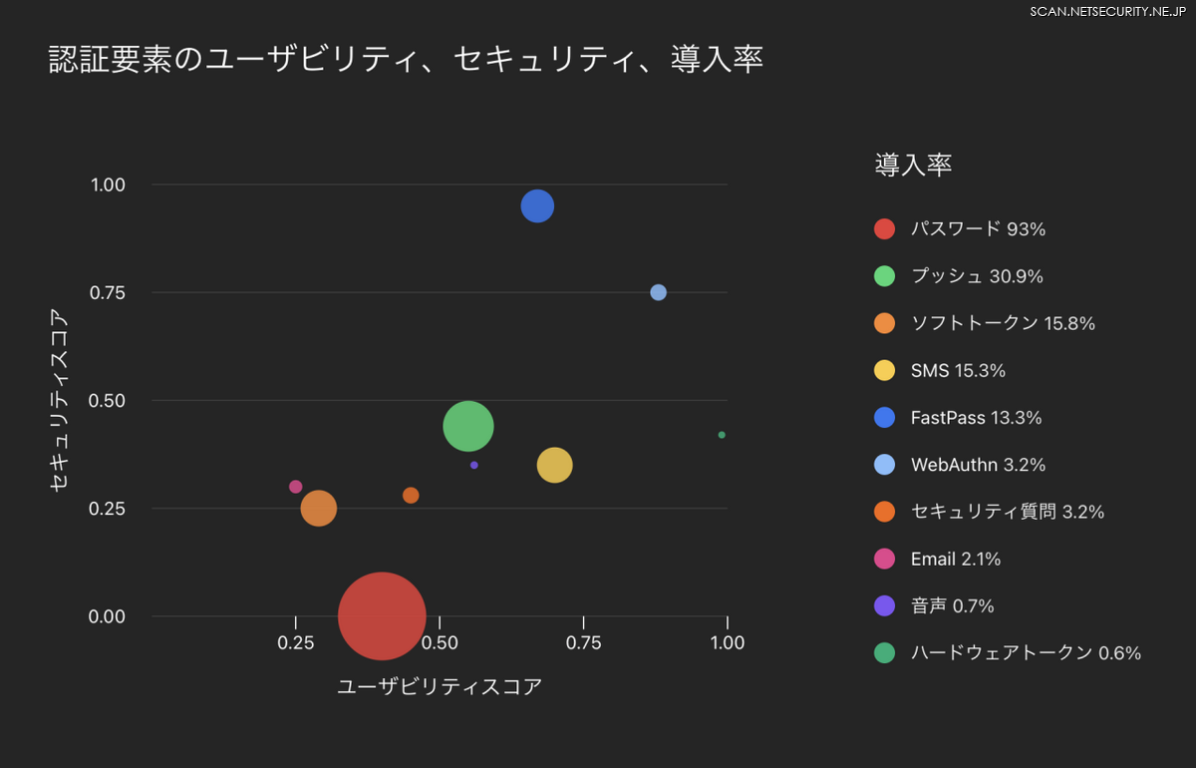Click the ハードウェアトークン 0.6% legend label
This screenshot has height=768, width=1196.
[x=1026, y=653]
